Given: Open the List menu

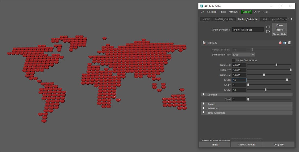Looking at the screenshot, I should click(x=202, y=12).
